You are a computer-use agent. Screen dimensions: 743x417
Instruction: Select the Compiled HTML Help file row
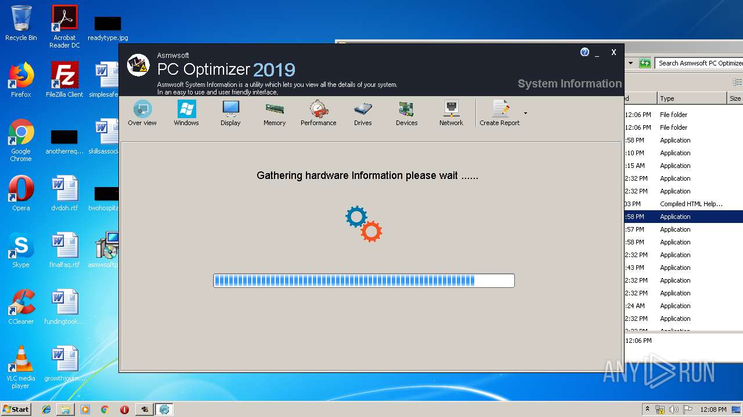(x=684, y=204)
